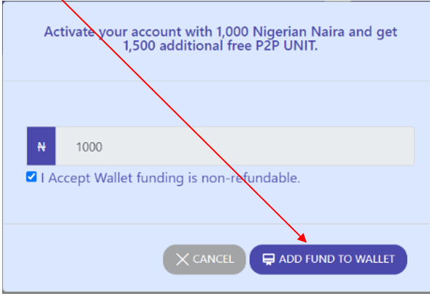Viewport: 430px width, 296px height.
Task: Click blank space beneath the checkbox label
Action: pyautogui.click(x=164, y=204)
